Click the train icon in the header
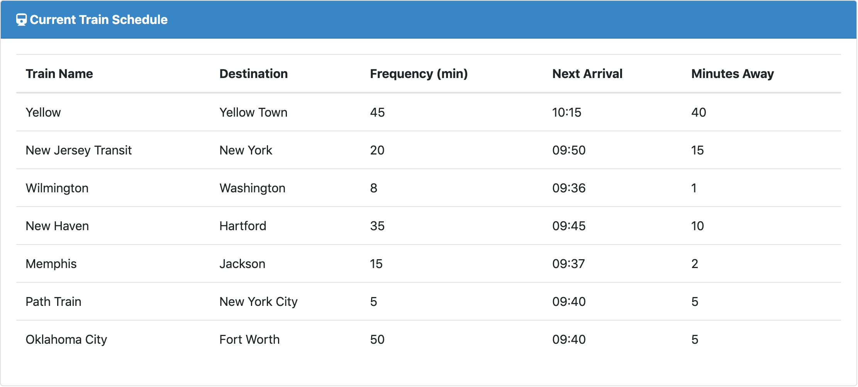This screenshot has width=858, height=387. click(x=20, y=19)
